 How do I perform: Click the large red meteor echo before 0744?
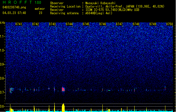(x=63, y=89)
